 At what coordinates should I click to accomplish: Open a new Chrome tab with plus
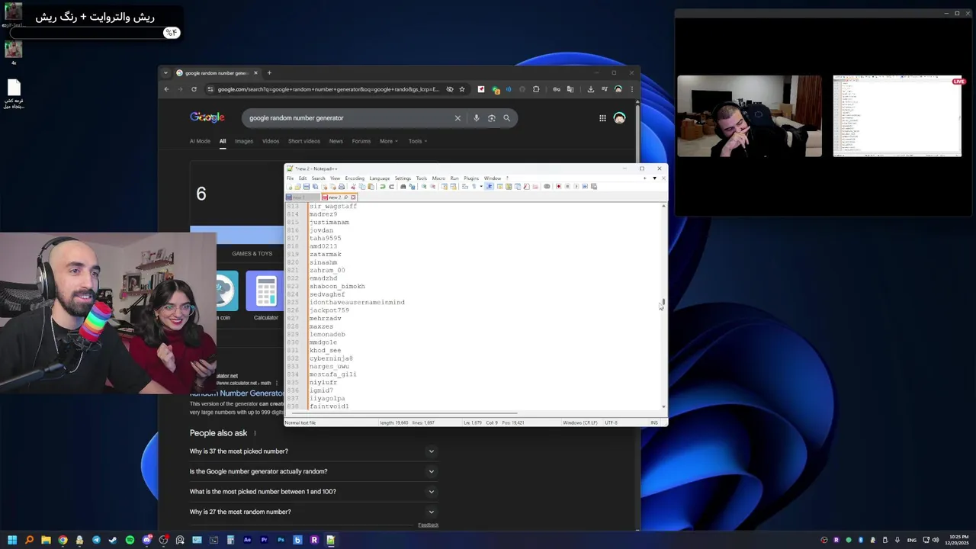(x=269, y=73)
